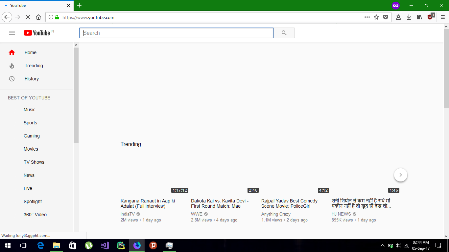The height and width of the screenshot is (252, 449).
Task: Open Task View on the taskbar
Action: click(x=23, y=245)
